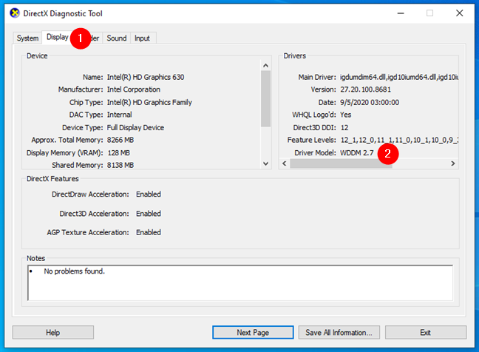
Task: Click the driver version '27.20.100.8681'
Action: [366, 89]
